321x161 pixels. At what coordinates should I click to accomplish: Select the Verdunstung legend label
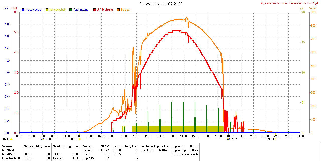pyautogui.click(x=81, y=10)
